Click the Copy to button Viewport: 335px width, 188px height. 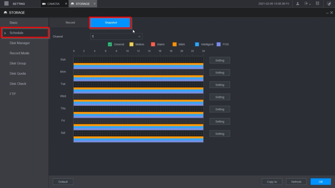[x=272, y=182]
